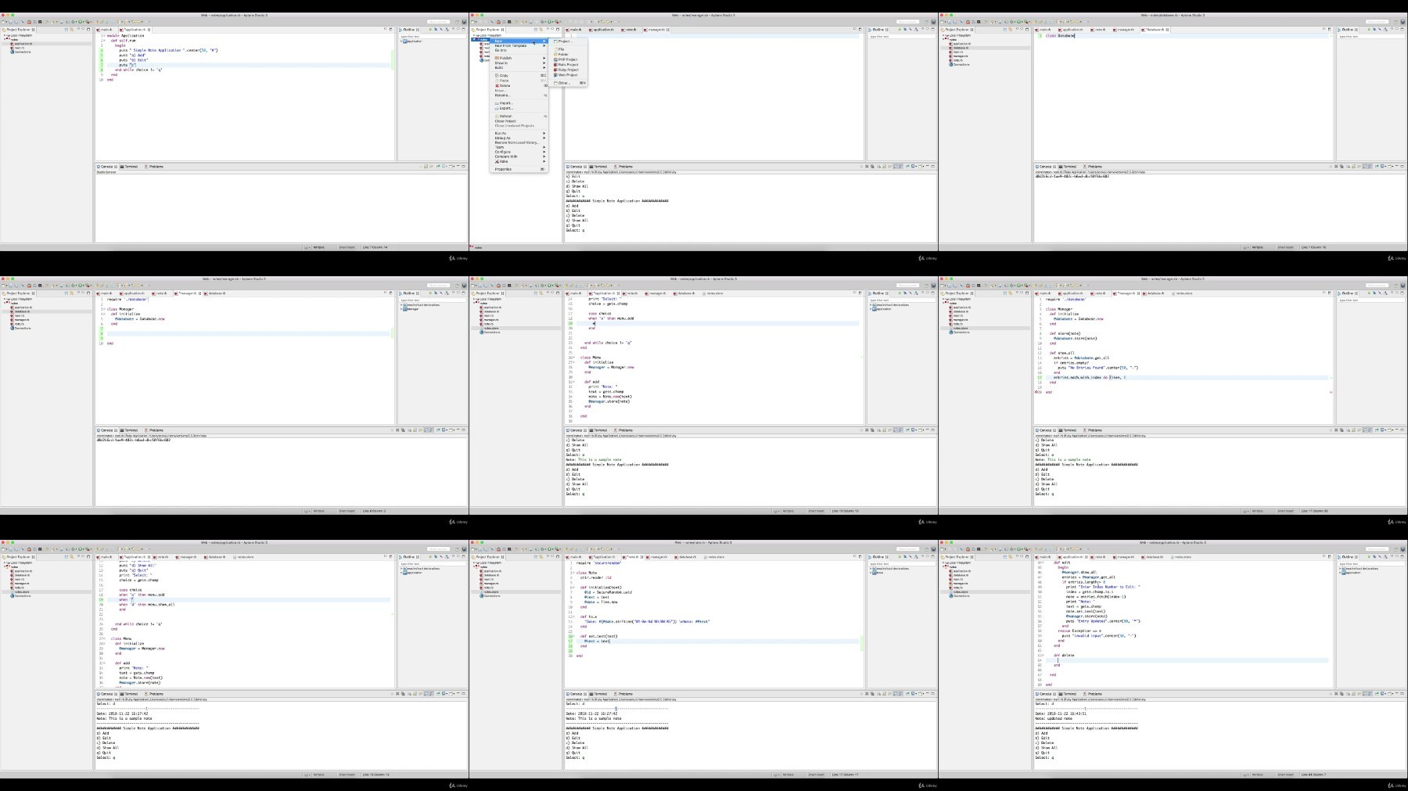This screenshot has height=791, width=1408.
Task: Click the "def delete" line in bottom-right frame editor
Action: tap(1064, 656)
